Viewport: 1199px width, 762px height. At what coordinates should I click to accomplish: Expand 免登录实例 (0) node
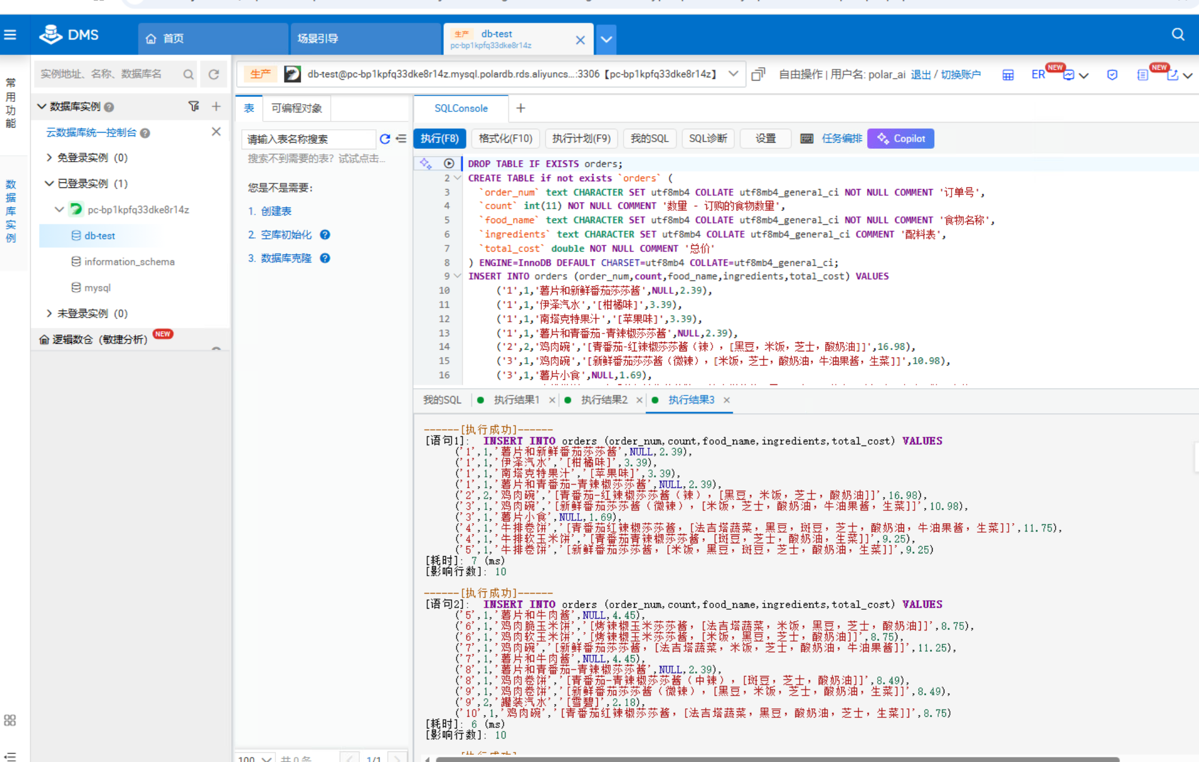[49, 158]
